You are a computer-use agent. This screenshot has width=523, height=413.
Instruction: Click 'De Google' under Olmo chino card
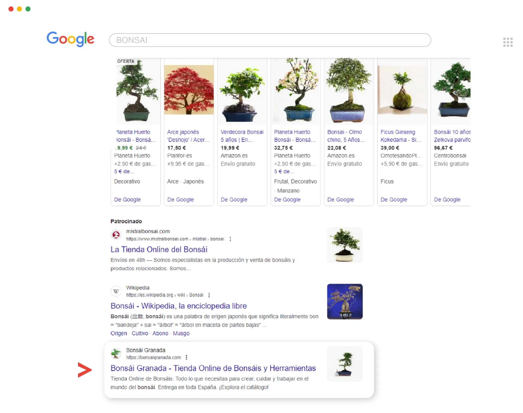[340, 200]
